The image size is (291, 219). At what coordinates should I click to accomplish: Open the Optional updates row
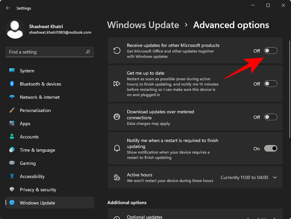tap(195, 216)
